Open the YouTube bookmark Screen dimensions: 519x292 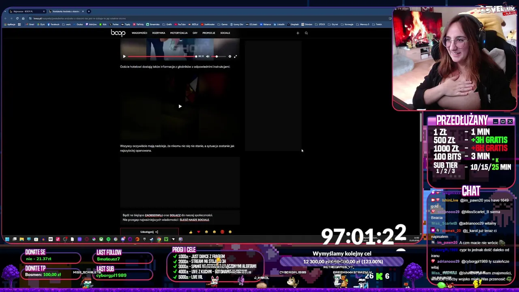[180, 24]
